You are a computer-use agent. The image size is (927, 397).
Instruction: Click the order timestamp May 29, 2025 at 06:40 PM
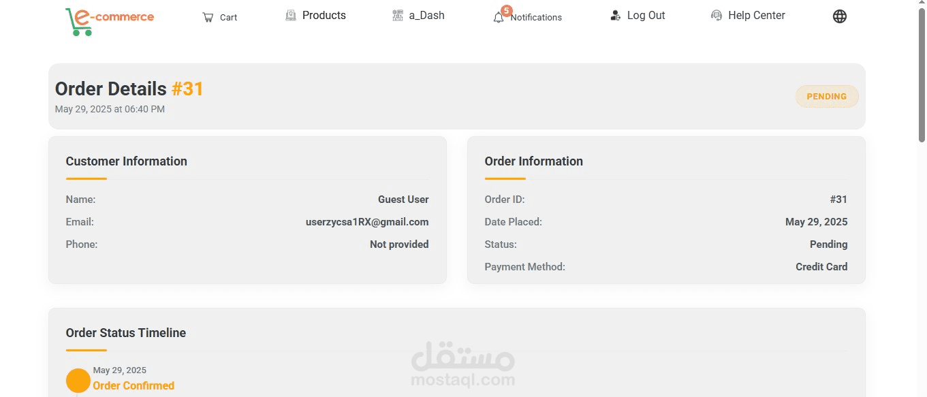[x=110, y=109]
